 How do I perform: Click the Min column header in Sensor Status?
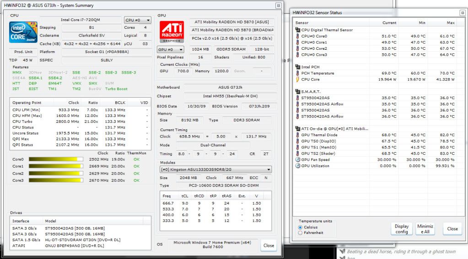[x=413, y=23]
